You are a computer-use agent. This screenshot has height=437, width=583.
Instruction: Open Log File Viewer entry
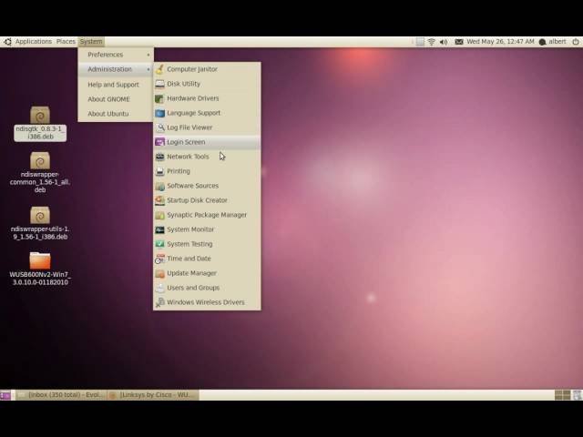tap(207, 127)
